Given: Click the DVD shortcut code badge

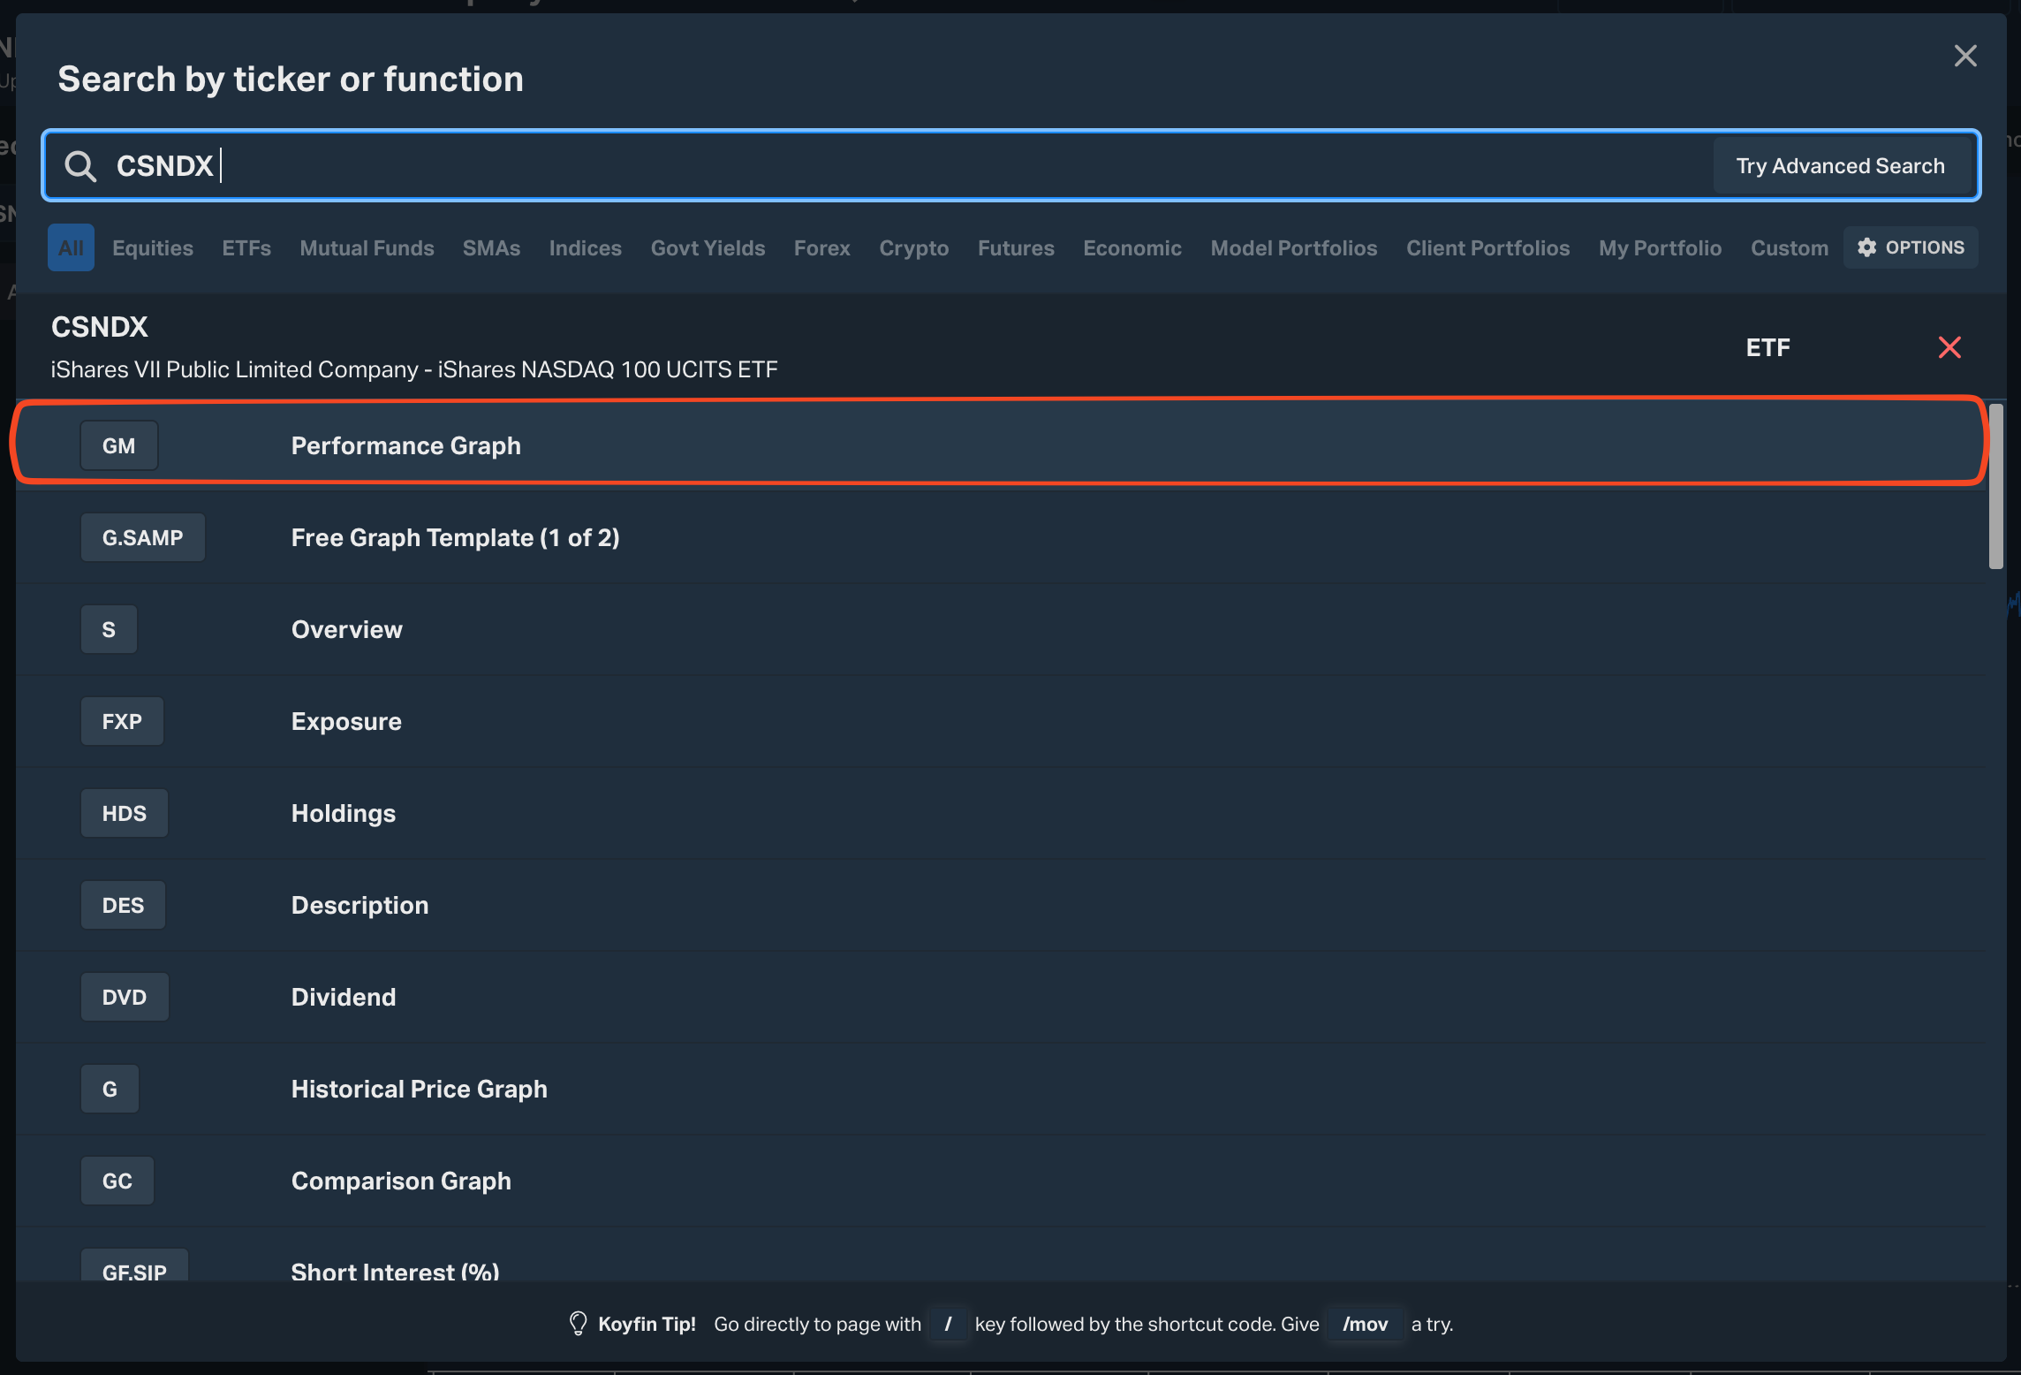Looking at the screenshot, I should [x=124, y=997].
